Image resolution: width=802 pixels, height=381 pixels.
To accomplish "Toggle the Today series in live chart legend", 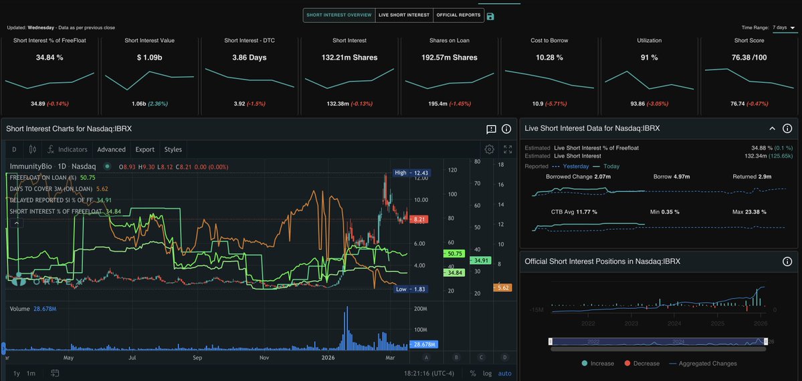I will pyautogui.click(x=605, y=166).
